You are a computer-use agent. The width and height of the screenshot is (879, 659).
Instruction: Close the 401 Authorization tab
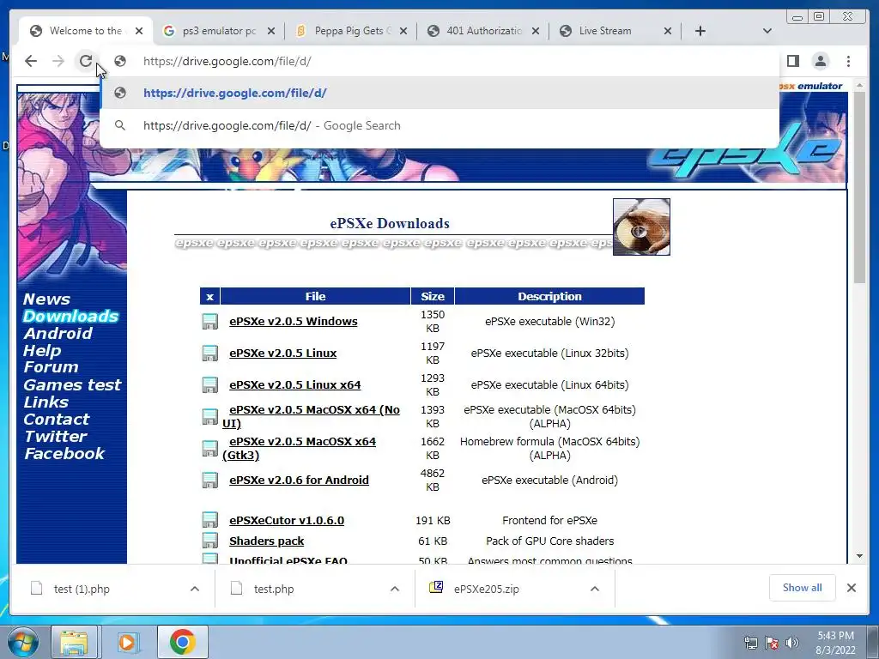[536, 31]
